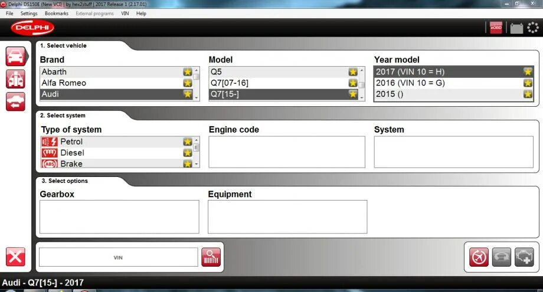The image size is (543, 292).
Task: Select 2017 (VIN 10 = H) year model
Action: (x=454, y=71)
